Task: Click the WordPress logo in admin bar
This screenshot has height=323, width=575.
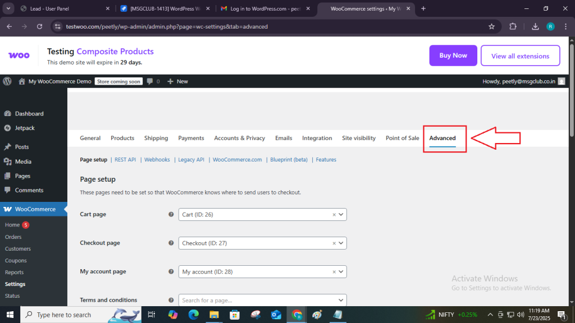Action: pyautogui.click(x=7, y=81)
